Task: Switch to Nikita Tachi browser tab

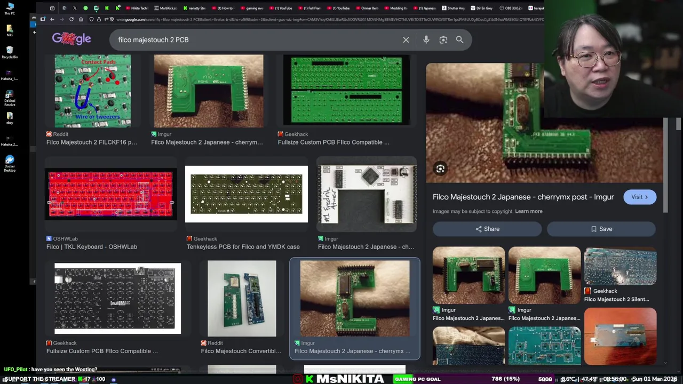Action: click(136, 8)
